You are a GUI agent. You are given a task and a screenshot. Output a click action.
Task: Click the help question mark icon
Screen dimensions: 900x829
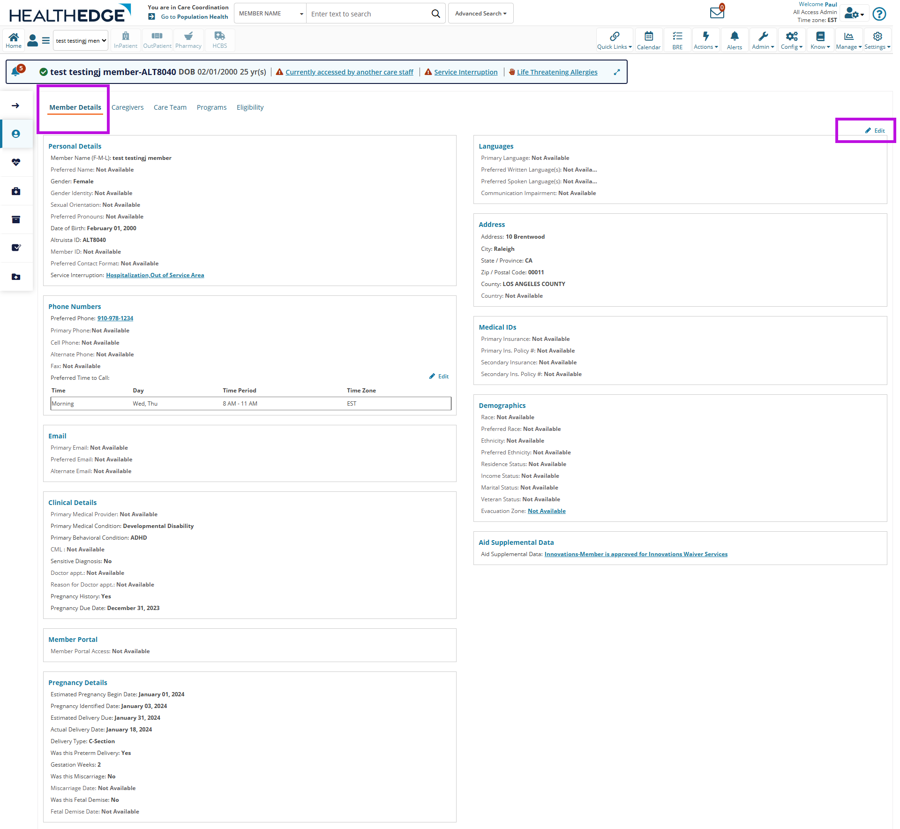coord(879,14)
